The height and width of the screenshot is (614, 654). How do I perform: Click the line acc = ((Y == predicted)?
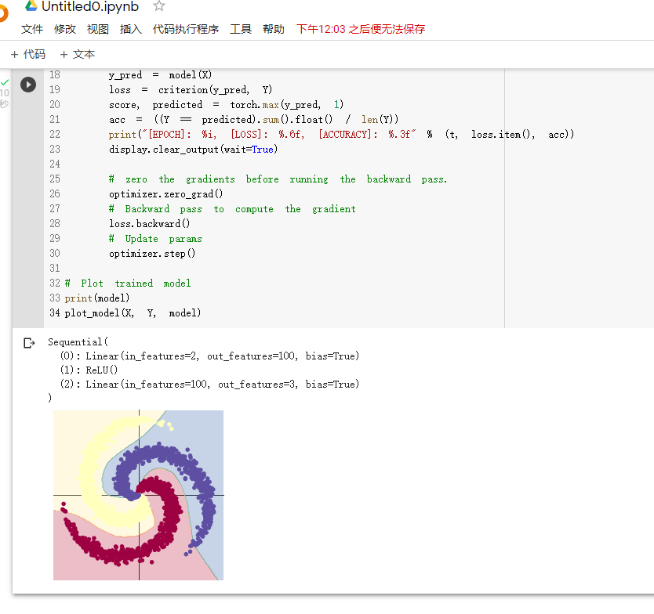tap(254, 120)
